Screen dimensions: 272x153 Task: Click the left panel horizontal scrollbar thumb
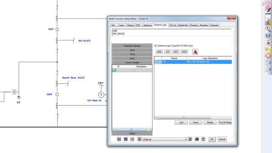tap(131, 129)
